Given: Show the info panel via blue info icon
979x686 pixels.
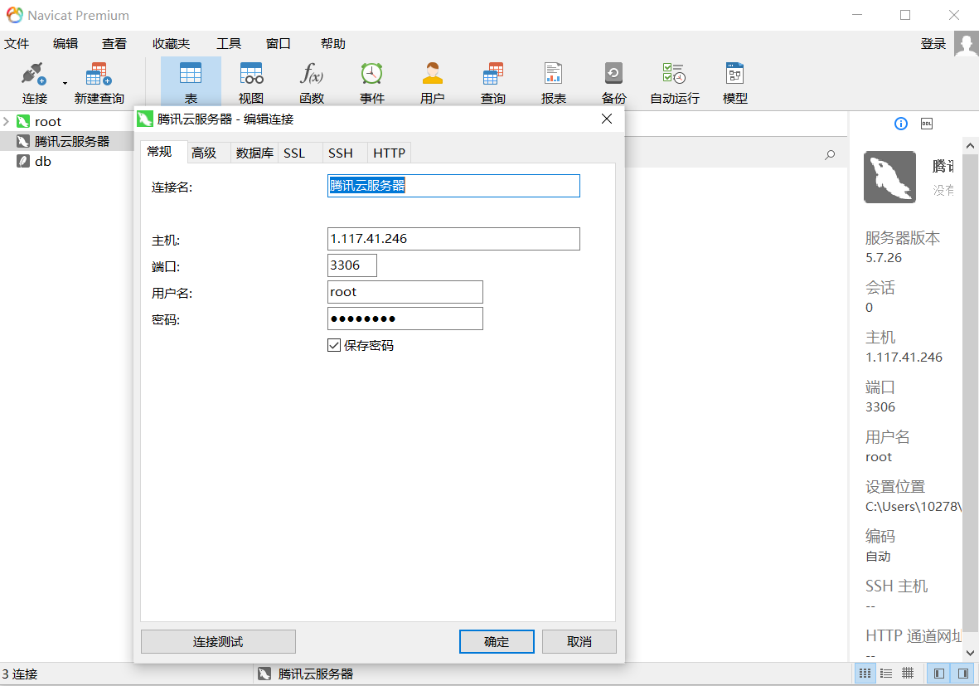Looking at the screenshot, I should point(900,124).
